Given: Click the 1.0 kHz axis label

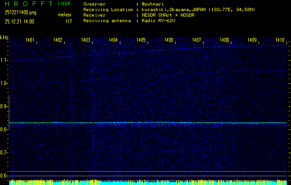Looking at the screenshot, I should [x=4, y=83].
